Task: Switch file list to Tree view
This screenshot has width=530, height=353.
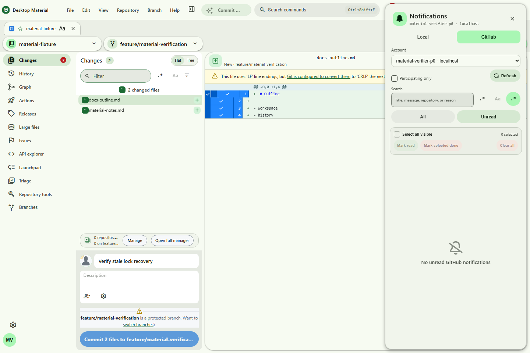Action: coord(190,61)
